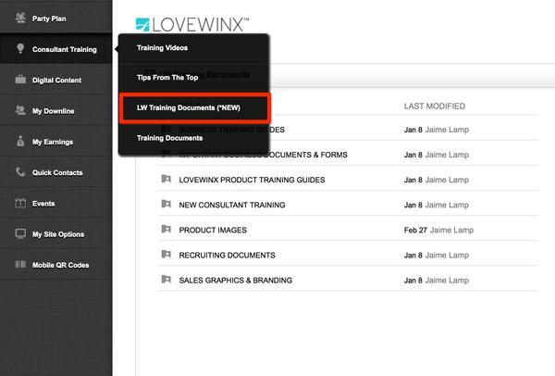Click Jaime Lamp in RECRUITING DOCUMENTS row
The width and height of the screenshot is (555, 376).
pos(447,256)
